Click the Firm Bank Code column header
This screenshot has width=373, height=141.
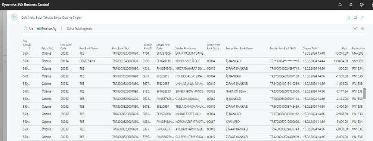(x=66, y=46)
